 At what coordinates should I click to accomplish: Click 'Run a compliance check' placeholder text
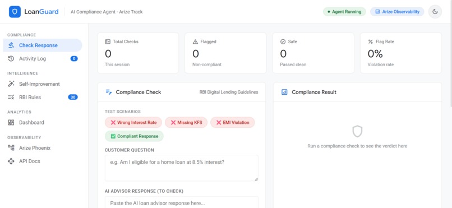[357, 146]
